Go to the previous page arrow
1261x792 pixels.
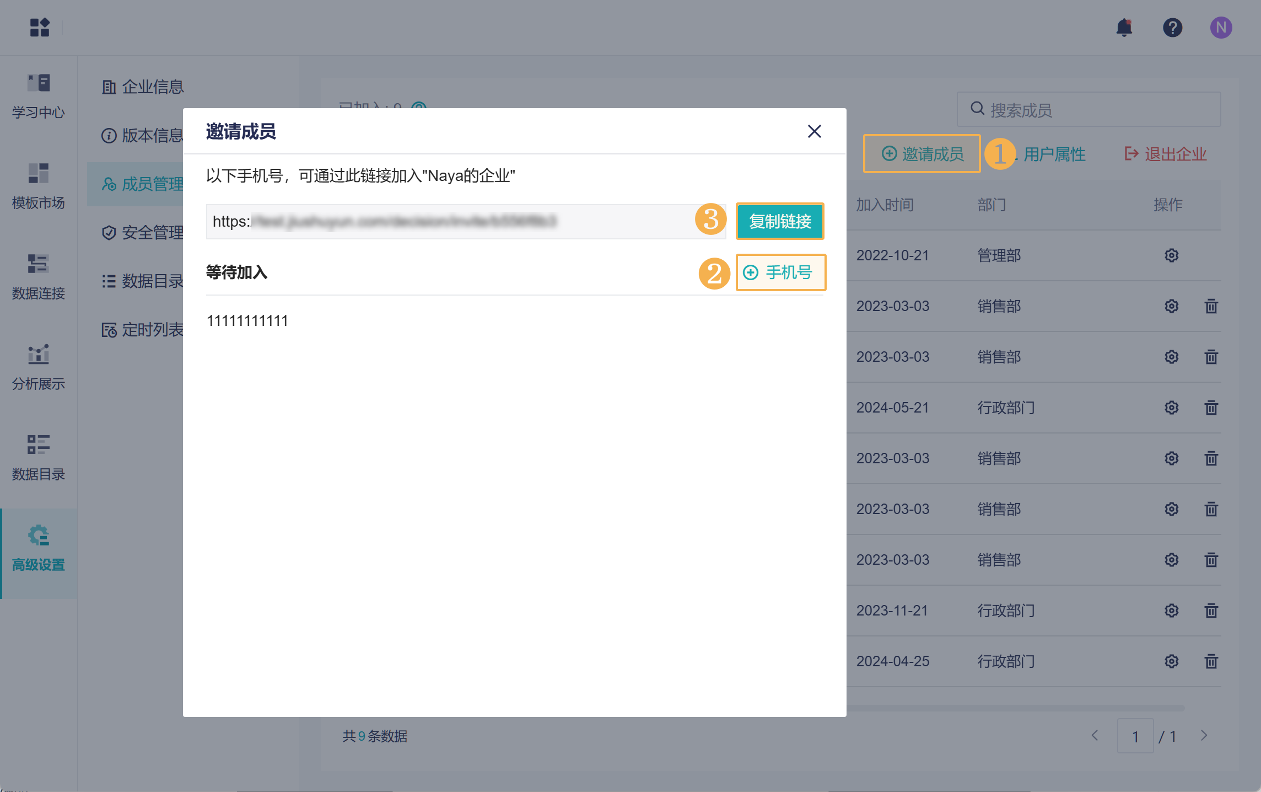tap(1095, 736)
